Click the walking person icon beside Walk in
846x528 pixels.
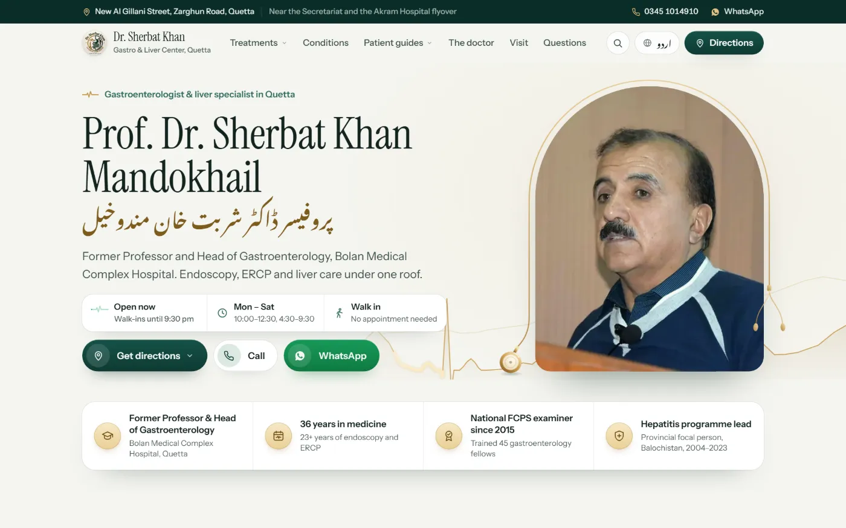click(x=339, y=313)
